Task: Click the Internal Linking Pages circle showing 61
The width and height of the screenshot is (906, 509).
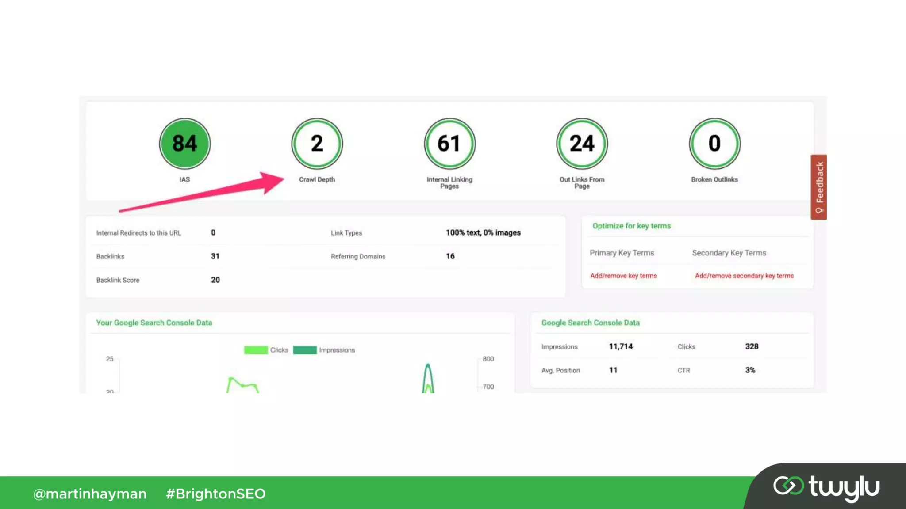Action: [x=449, y=144]
